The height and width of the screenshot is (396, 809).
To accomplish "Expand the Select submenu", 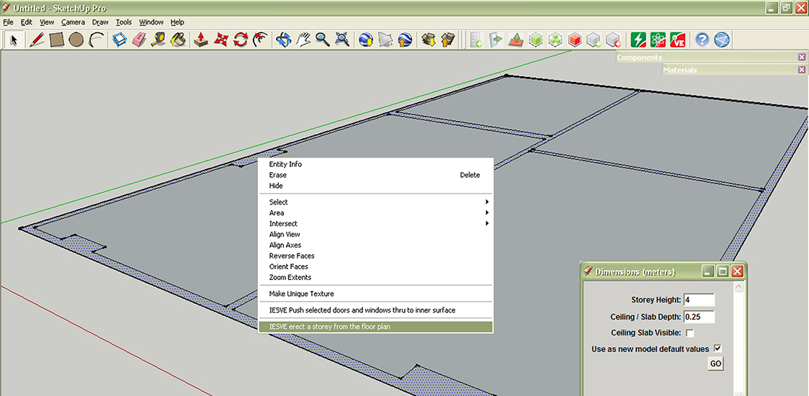I will point(375,202).
